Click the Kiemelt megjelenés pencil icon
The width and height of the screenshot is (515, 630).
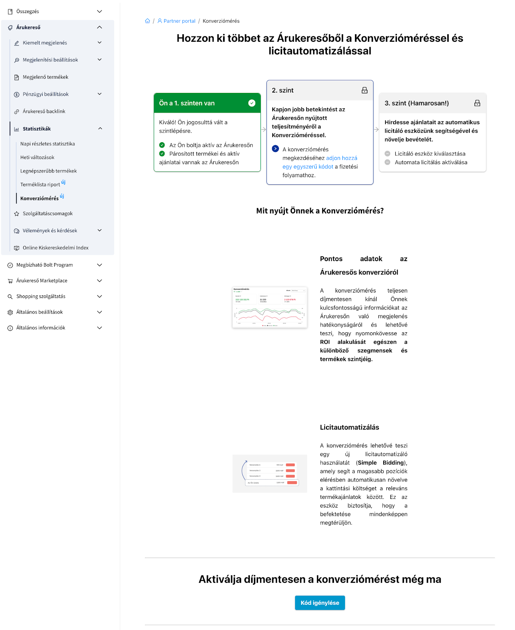tap(17, 43)
